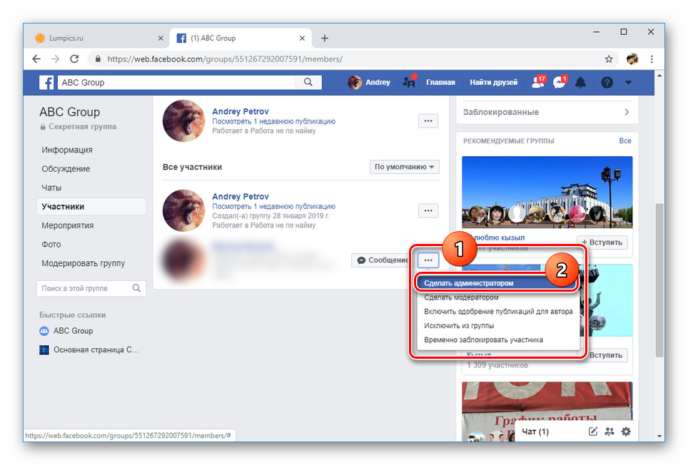This screenshot has width=688, height=465.
Task: Open chat settings gear
Action: point(626,431)
